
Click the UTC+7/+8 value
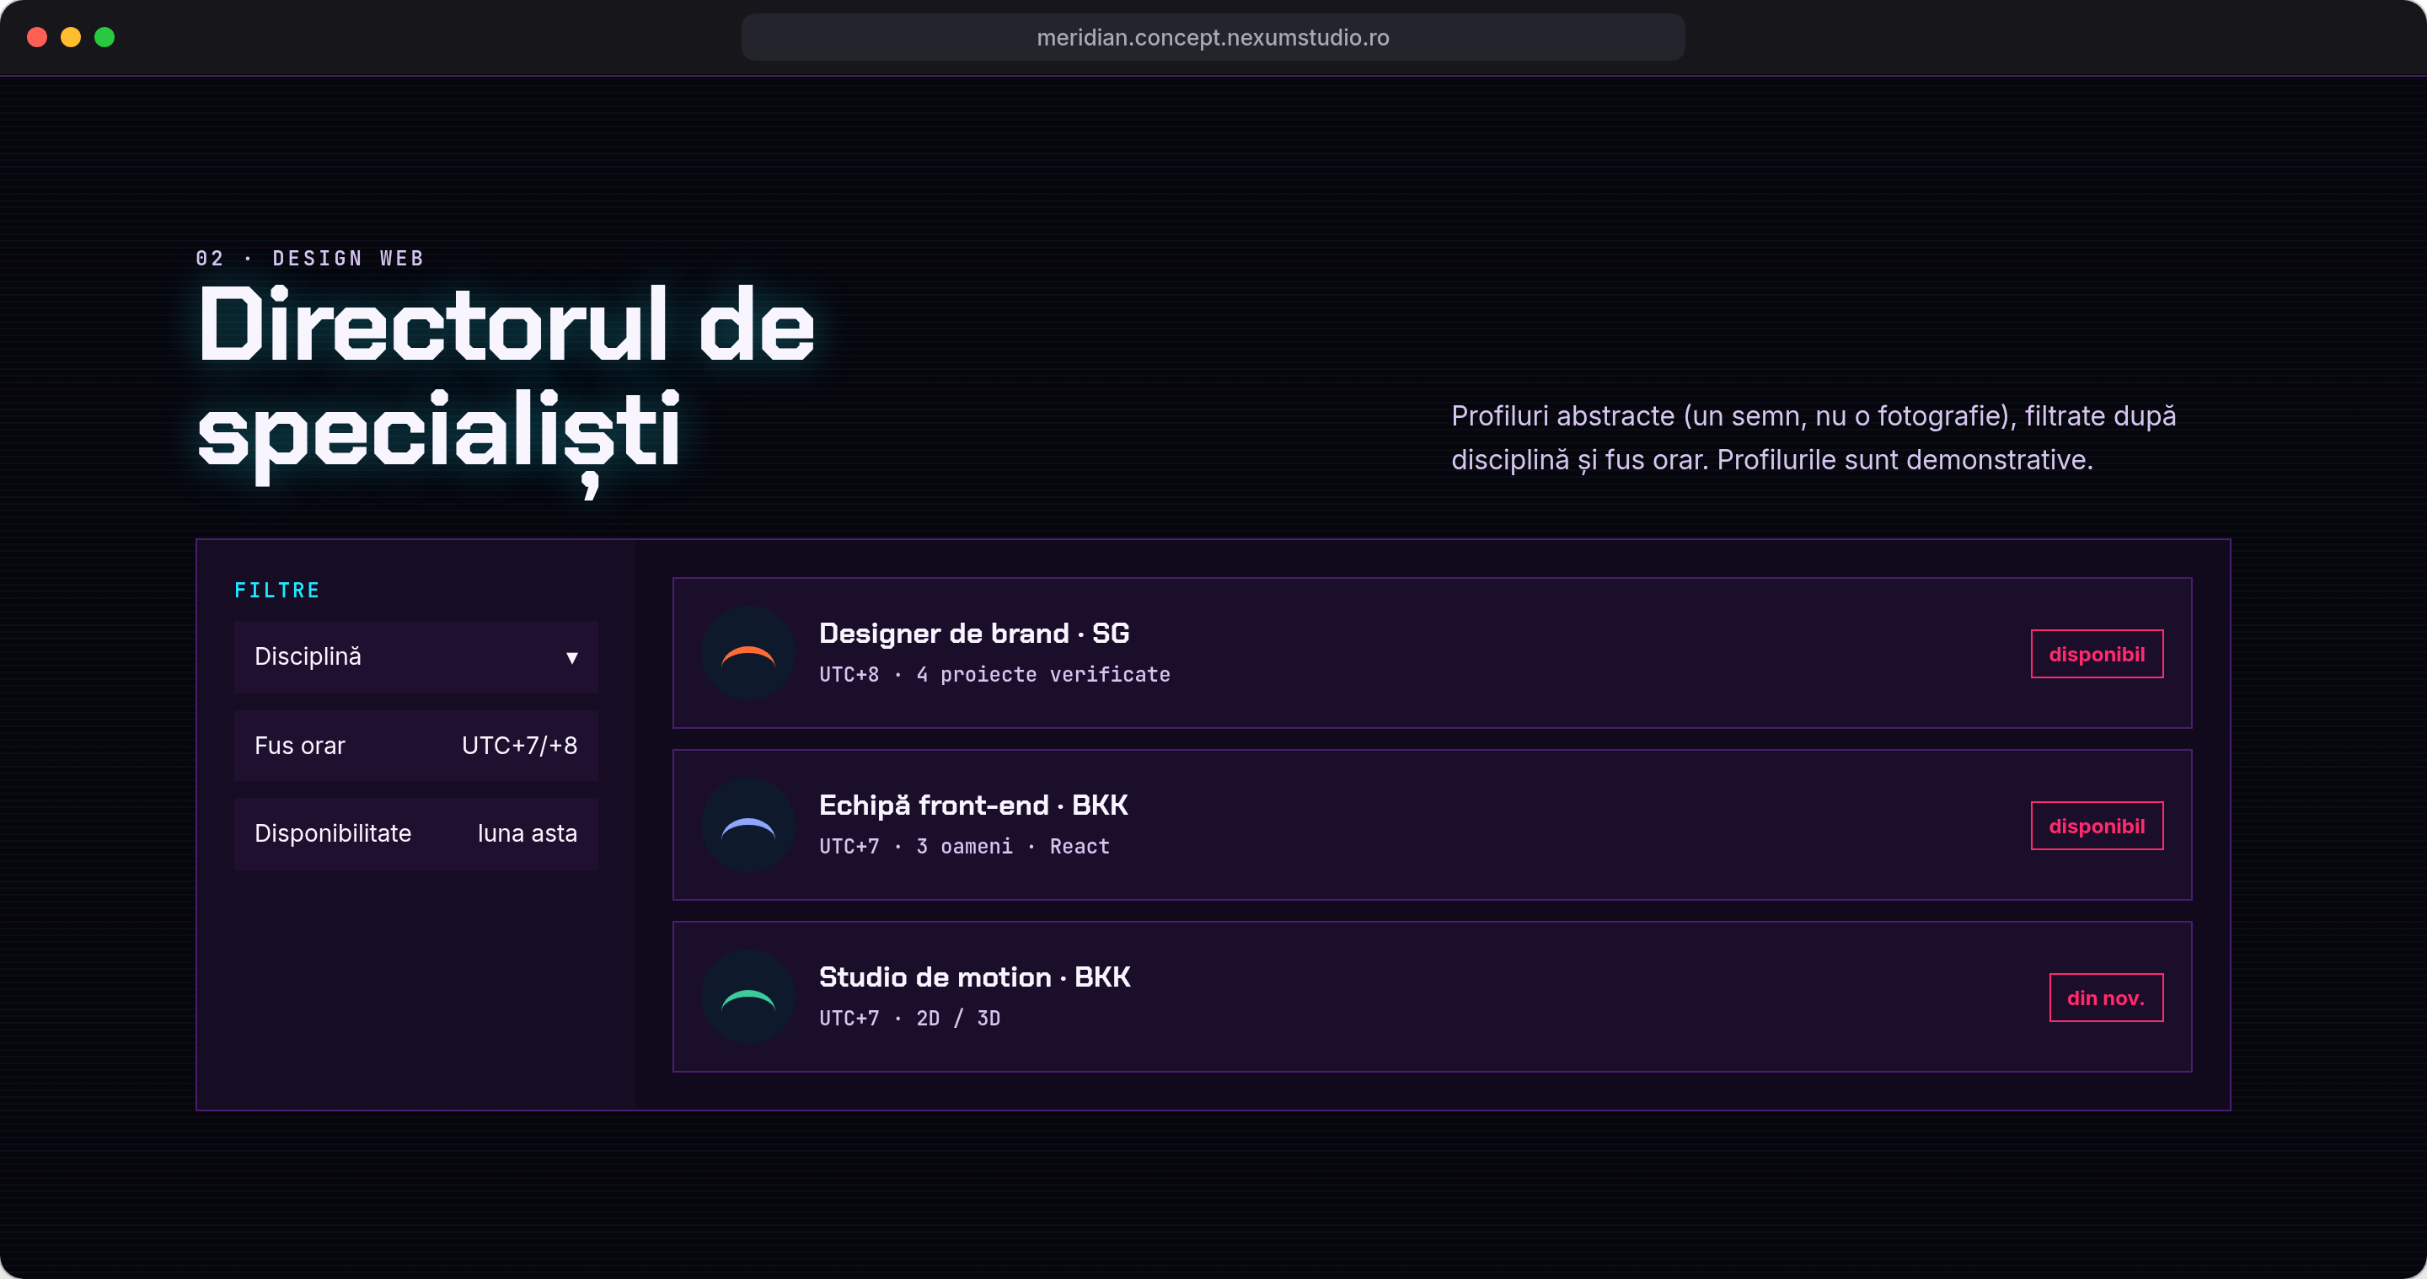[519, 745]
